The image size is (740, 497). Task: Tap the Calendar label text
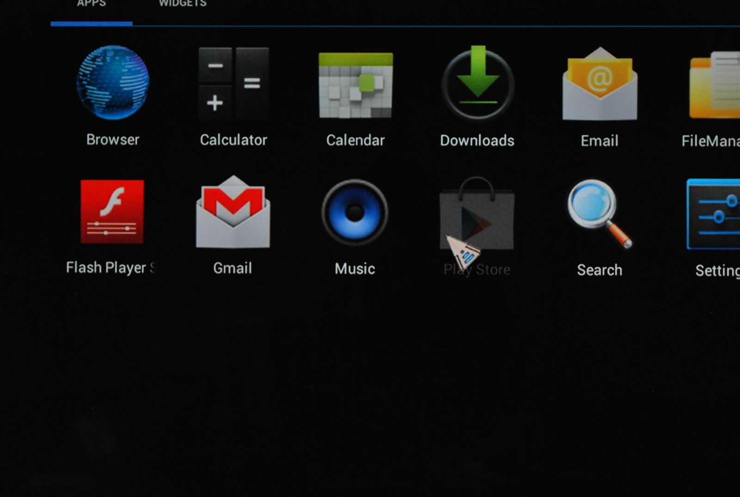355,140
